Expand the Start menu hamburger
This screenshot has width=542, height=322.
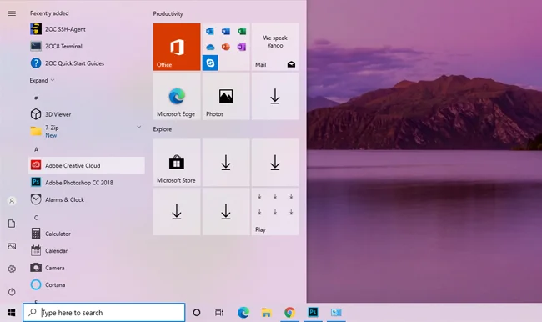click(x=12, y=13)
